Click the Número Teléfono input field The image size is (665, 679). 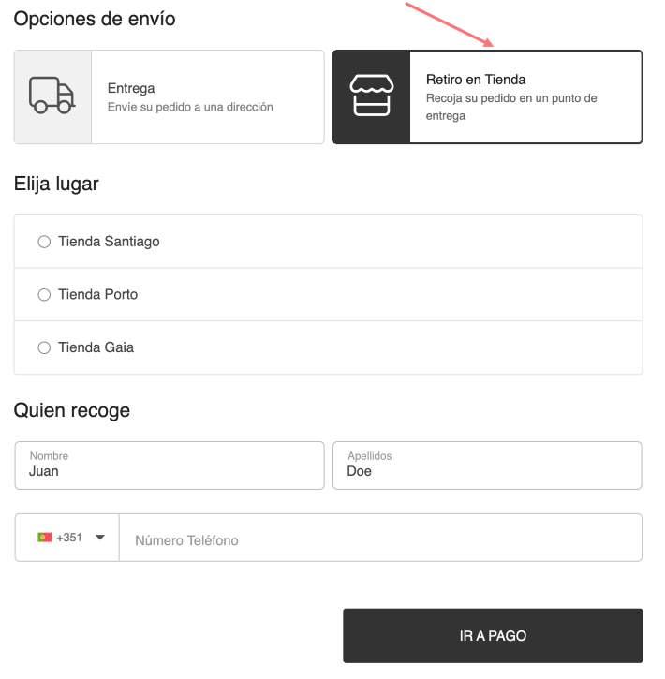tap(380, 538)
